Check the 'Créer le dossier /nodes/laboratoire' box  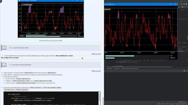click(5, 79)
